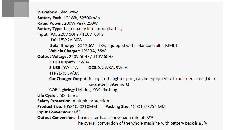
Task: Click the Output Conversion label
Action: click(56, 118)
